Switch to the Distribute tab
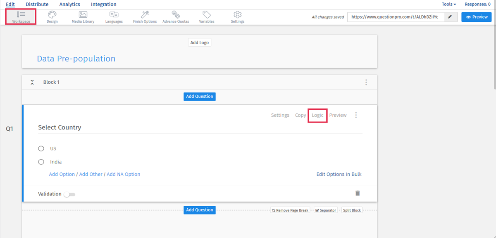The height and width of the screenshot is (238, 496). tap(37, 5)
